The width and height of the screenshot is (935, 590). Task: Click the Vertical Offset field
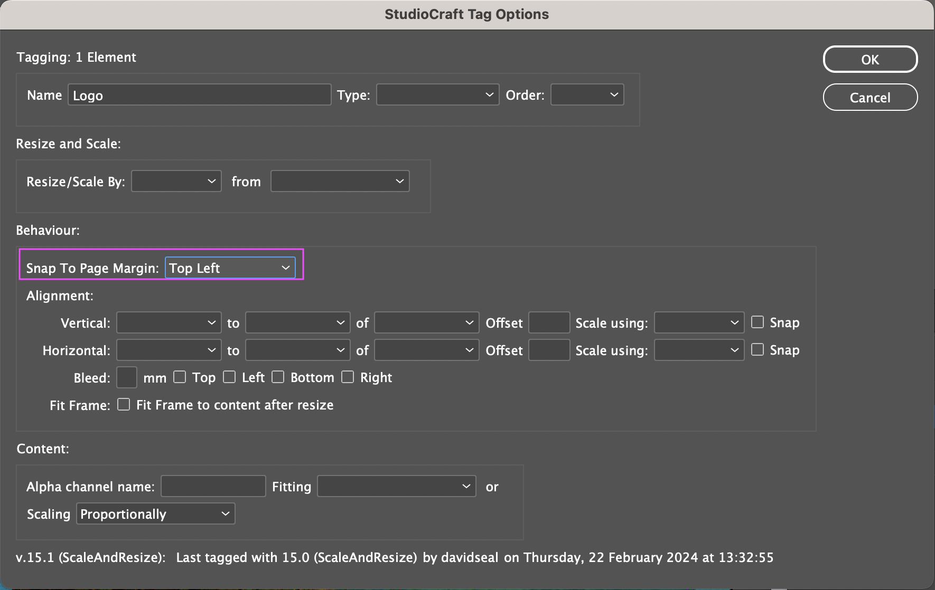549,323
